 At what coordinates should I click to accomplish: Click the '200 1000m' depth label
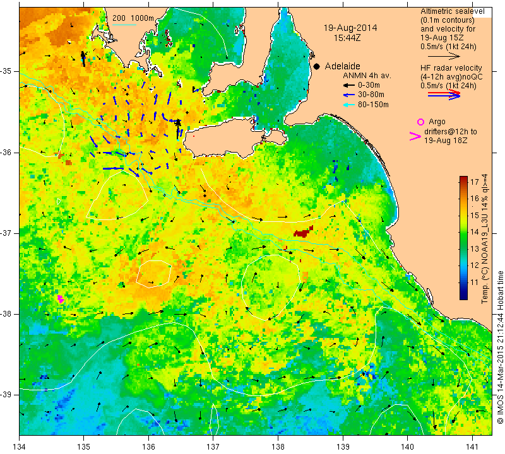[x=133, y=18]
